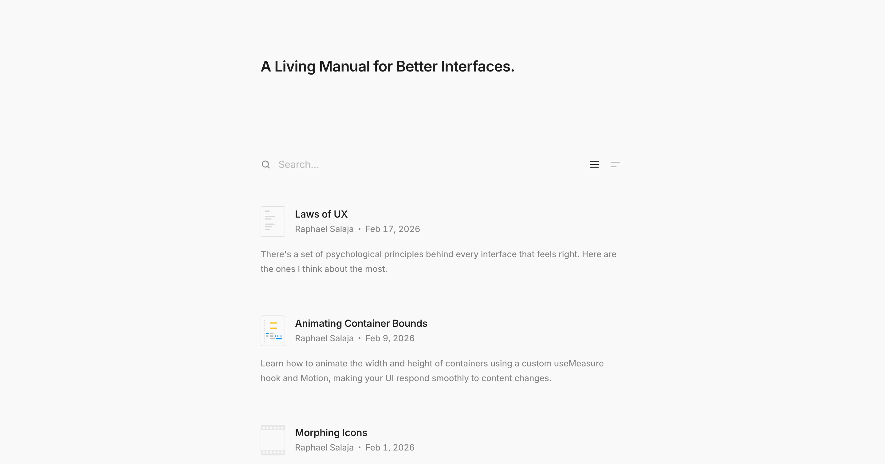The image size is (885, 464).
Task: Click the Feb 1, 2026 date
Action: tap(390, 447)
